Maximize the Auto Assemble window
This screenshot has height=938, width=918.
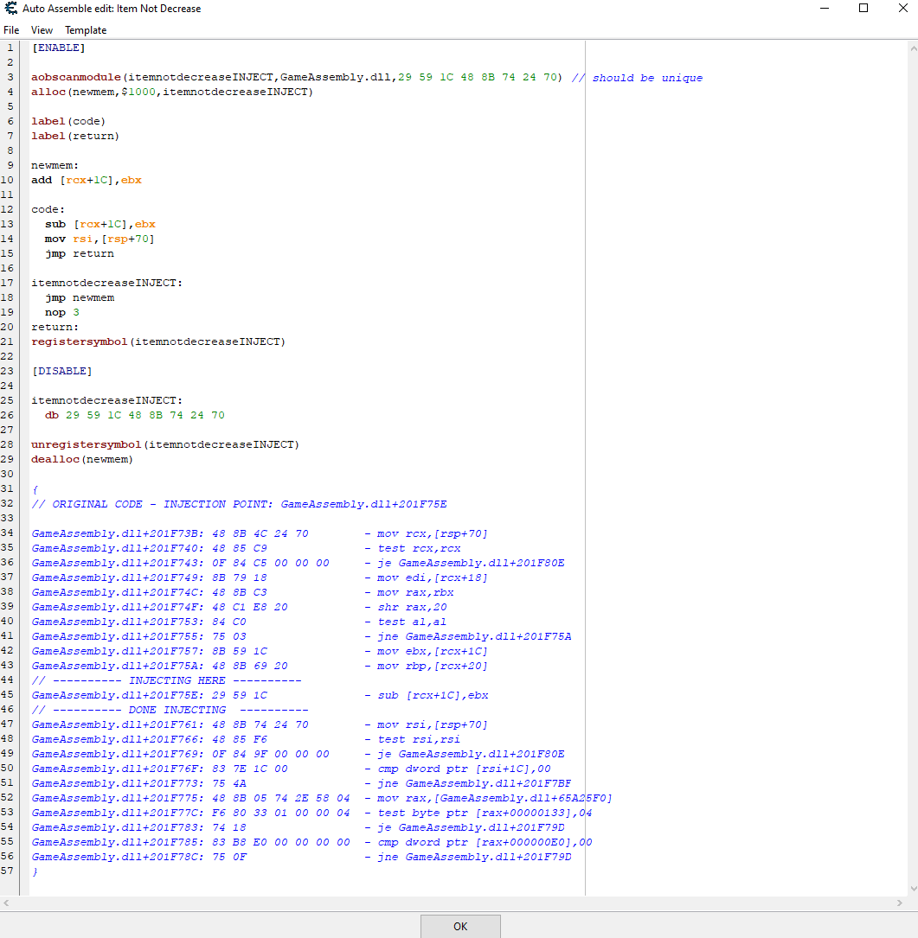pos(863,9)
